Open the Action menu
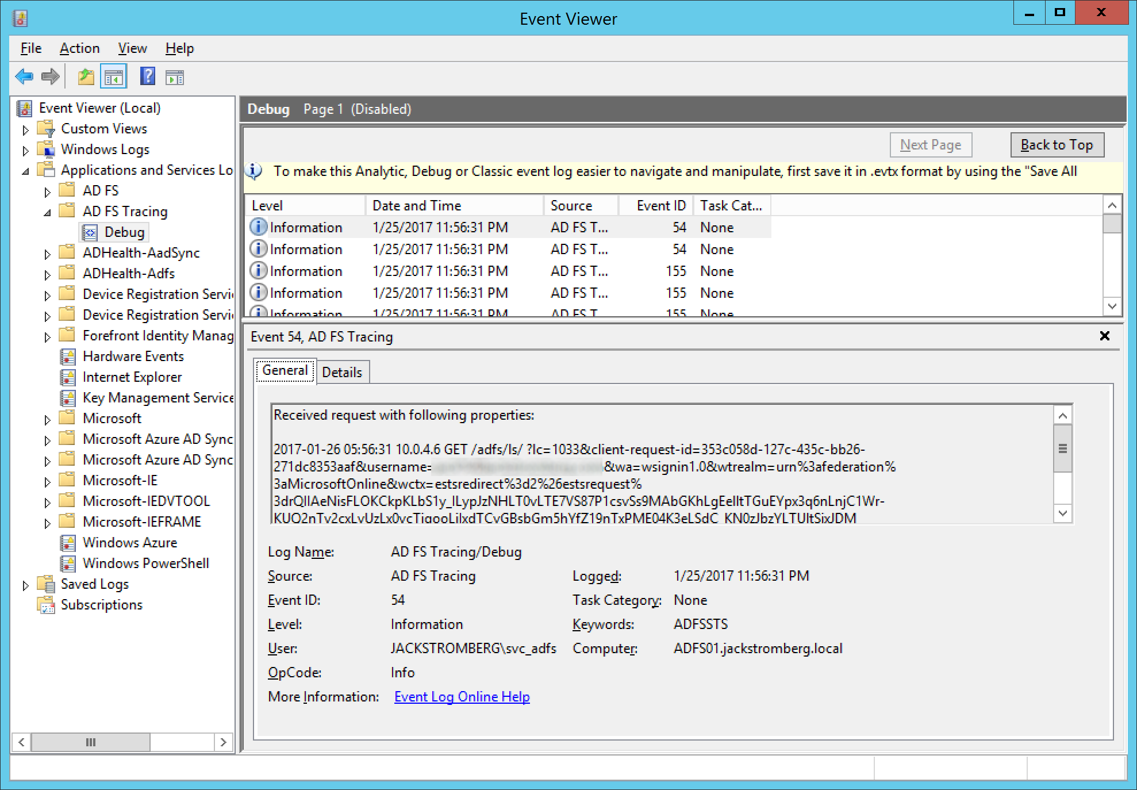The image size is (1137, 790). (79, 48)
